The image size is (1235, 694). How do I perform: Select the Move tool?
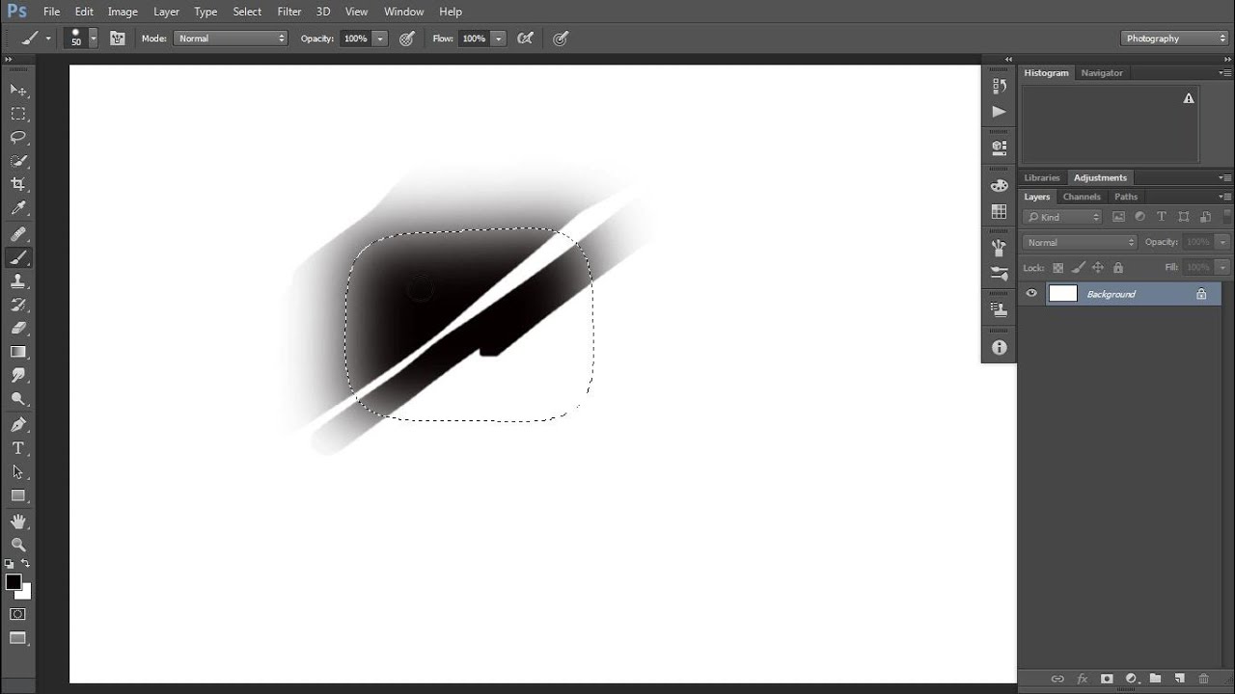pos(18,90)
